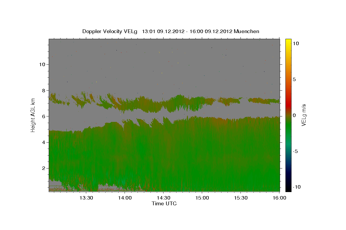Click the height axis label 2

(x=43, y=168)
